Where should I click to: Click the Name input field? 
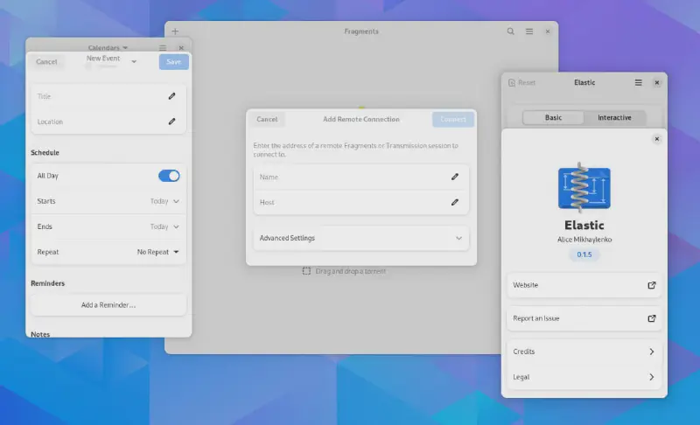point(350,177)
